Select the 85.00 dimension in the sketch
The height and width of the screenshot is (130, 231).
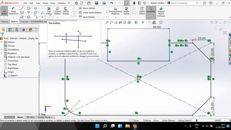157,27
